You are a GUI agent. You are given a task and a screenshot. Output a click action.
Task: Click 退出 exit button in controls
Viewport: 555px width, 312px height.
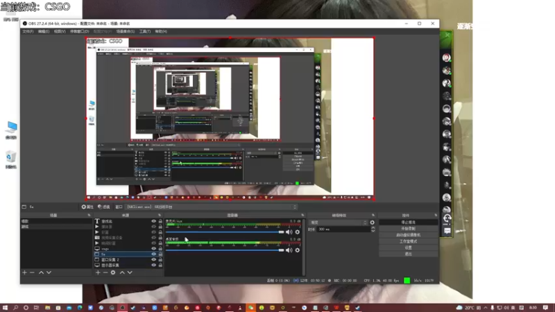[x=408, y=254]
